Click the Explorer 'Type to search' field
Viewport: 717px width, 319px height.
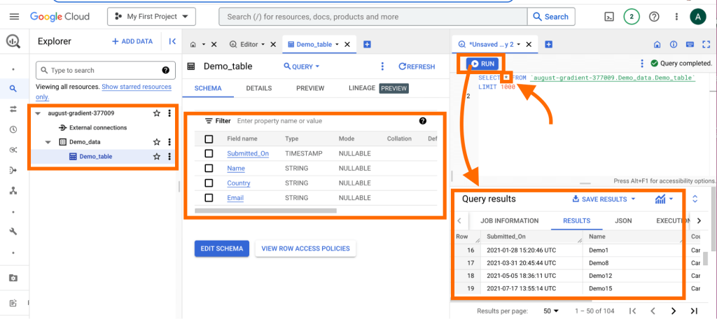pos(105,71)
